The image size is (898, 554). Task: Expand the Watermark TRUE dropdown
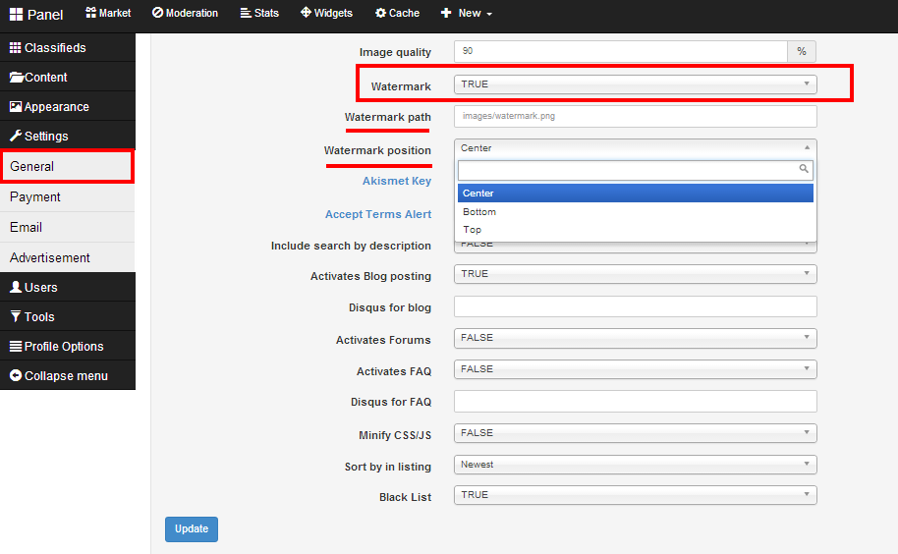tap(635, 84)
